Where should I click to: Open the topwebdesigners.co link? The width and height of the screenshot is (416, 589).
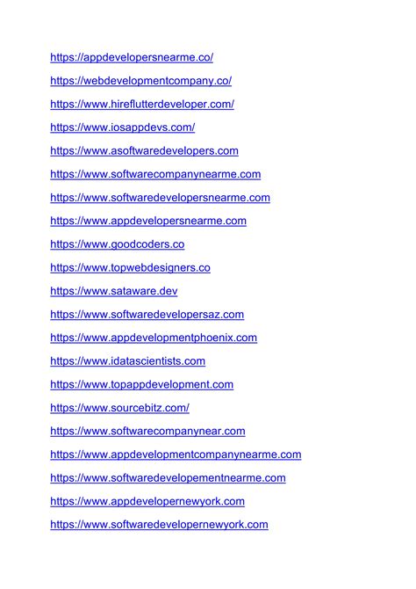click(x=130, y=268)
